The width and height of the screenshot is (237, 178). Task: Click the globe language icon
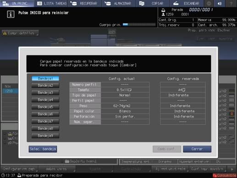209,3
